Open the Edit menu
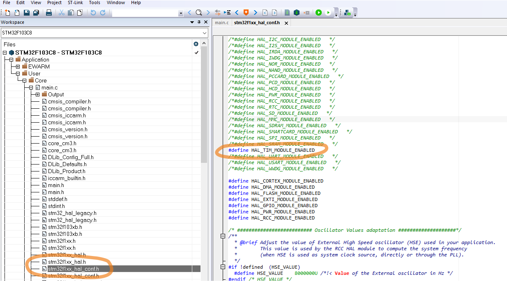507x281 pixels. pyautogui.click(x=21, y=2)
